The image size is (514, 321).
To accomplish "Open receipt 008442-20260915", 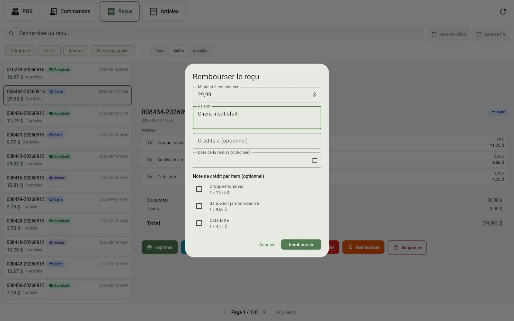I will click(x=67, y=160).
